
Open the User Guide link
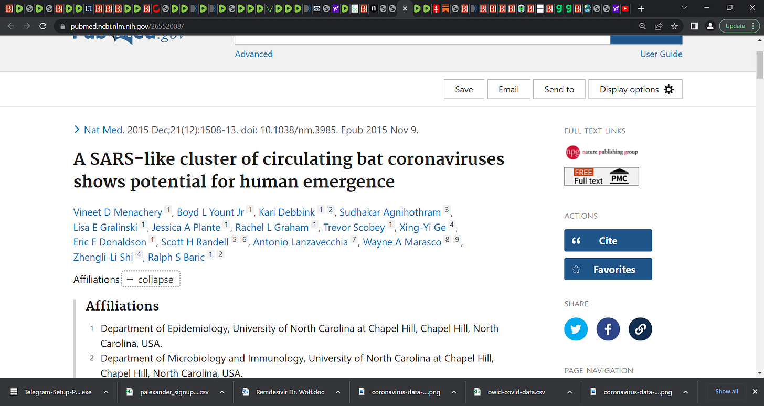(x=661, y=54)
